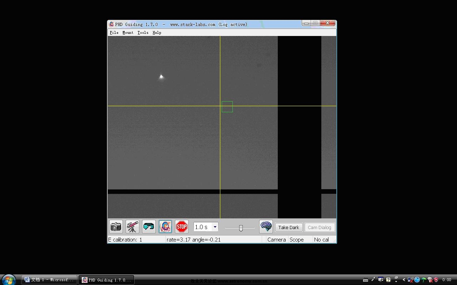The image size is (457, 285).
Task: Open advanced settings via the brain icon
Action: (266, 227)
